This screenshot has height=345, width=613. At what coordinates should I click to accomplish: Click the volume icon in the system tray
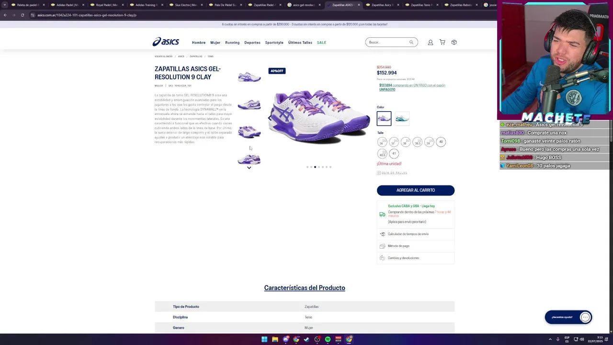(582, 339)
